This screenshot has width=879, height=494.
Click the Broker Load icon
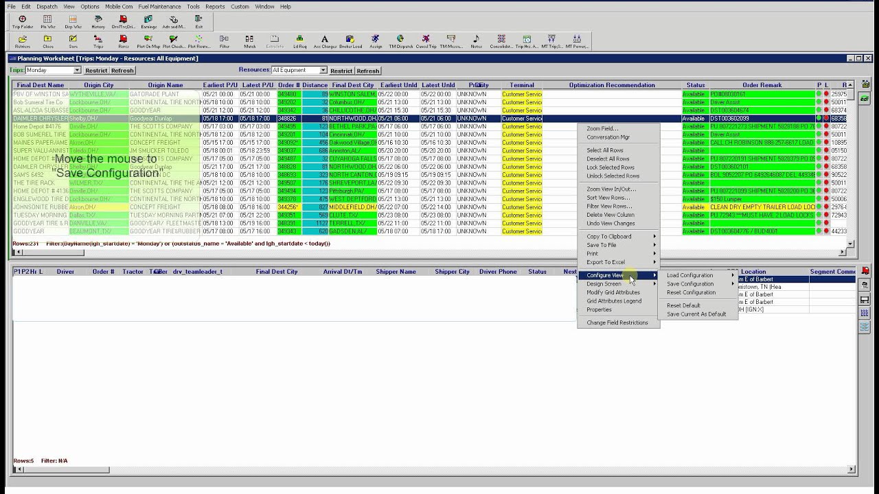[350, 42]
